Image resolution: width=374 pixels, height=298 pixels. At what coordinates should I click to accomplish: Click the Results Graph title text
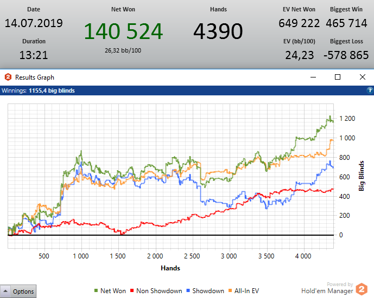pyautogui.click(x=35, y=77)
